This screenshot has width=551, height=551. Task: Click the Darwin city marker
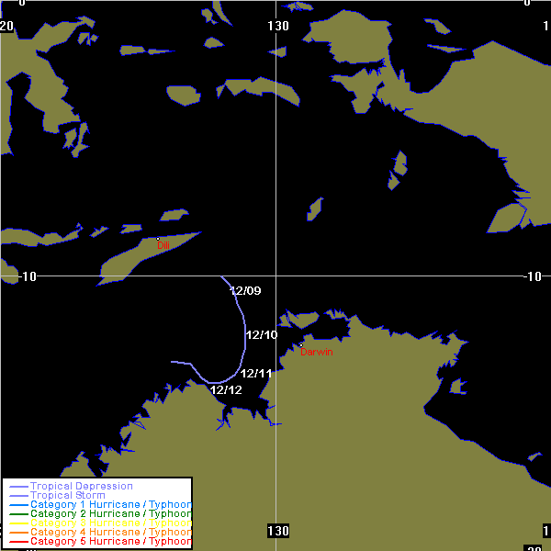tap(301, 345)
